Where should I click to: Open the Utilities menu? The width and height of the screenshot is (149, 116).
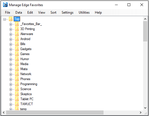tap(84, 13)
